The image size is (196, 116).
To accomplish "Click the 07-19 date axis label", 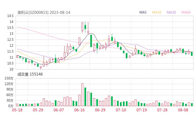I will pyautogui.click(x=141, y=110).
